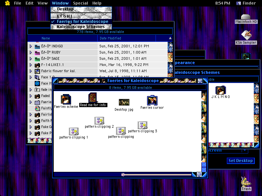Image resolution: width=262 pixels, height=196 pixels.
Task: Choose Desktop from the Window menu
Action: click(81, 9)
